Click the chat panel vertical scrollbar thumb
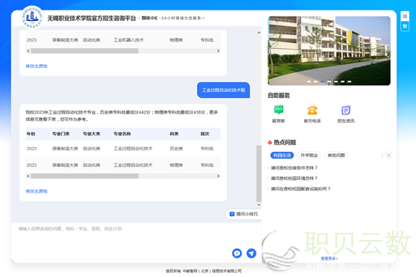 pyautogui.click(x=259, y=173)
